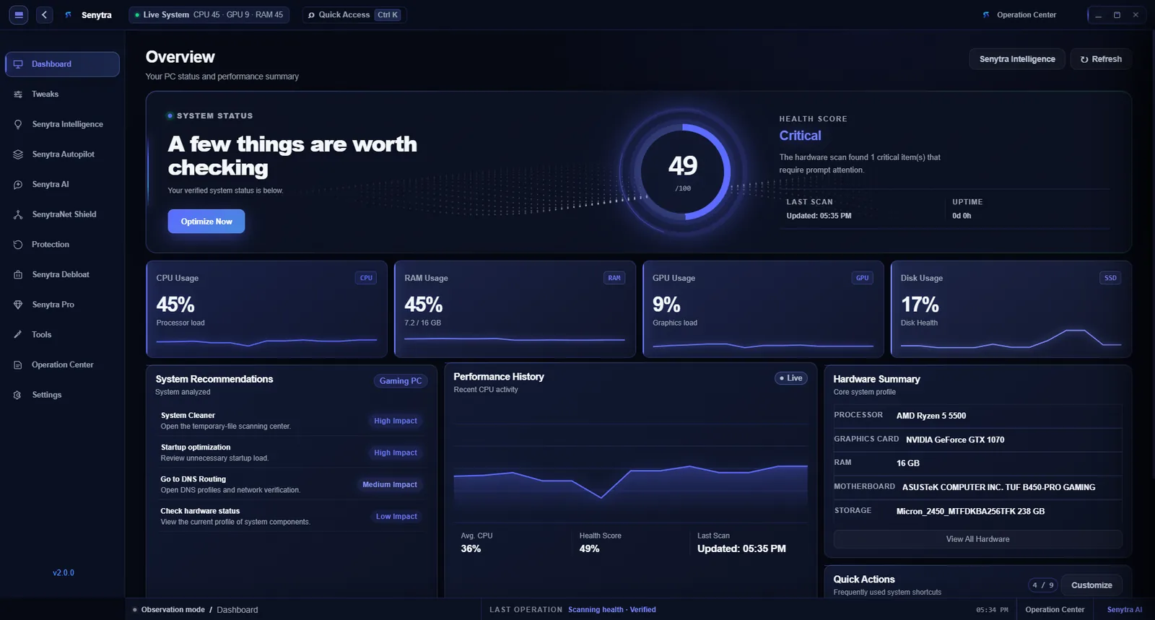Viewport: 1155px width, 620px height.
Task: Click Senytra AI in status bar
Action: tap(1125, 610)
